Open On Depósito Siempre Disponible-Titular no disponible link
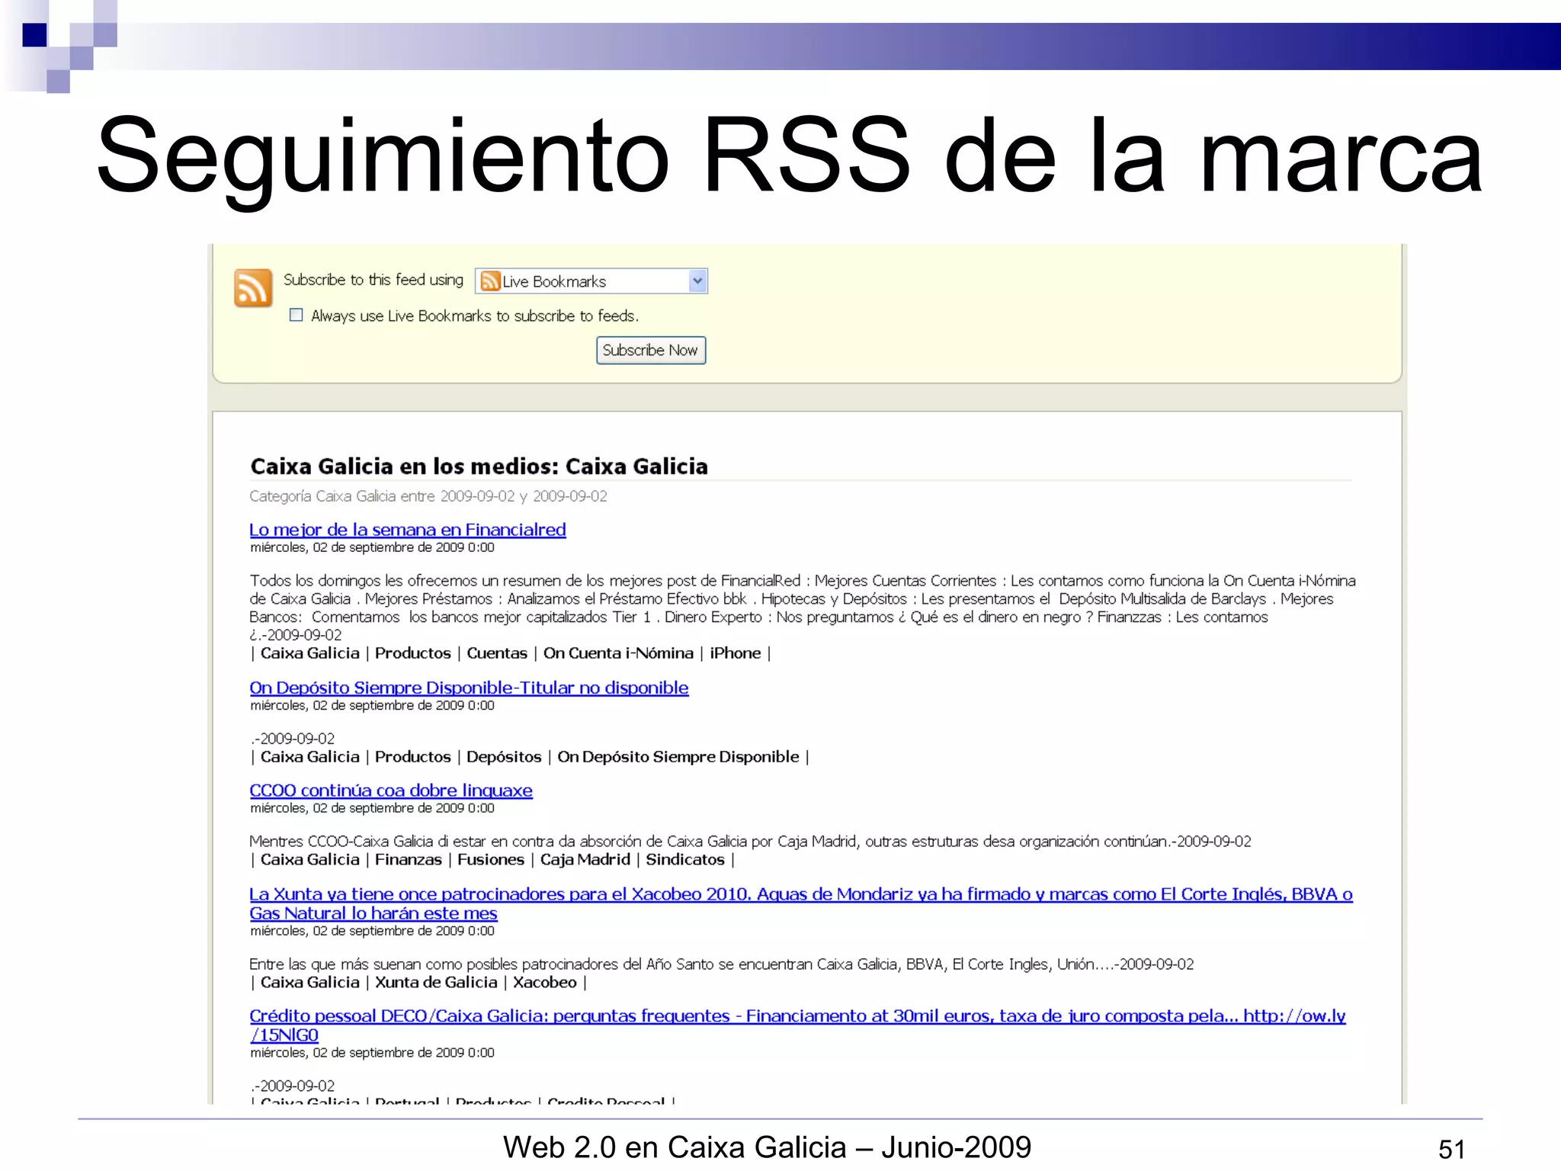Viewport: 1561px width, 1171px height. [469, 688]
